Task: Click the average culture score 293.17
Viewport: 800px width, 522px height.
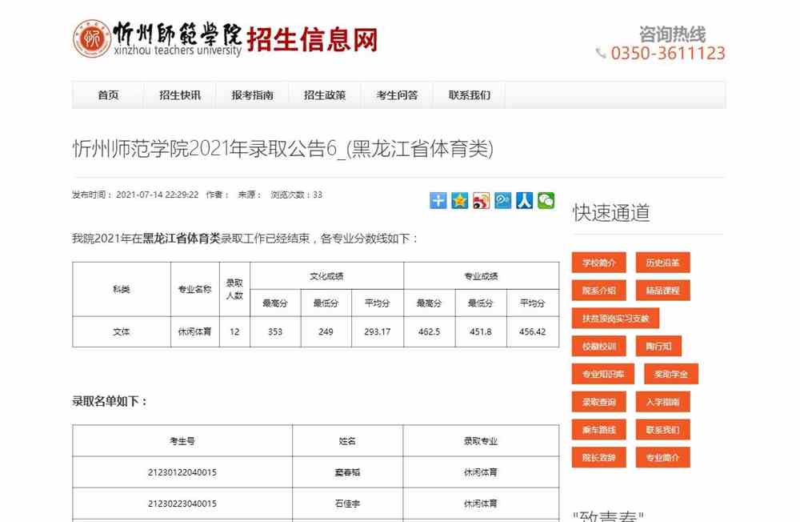Action: [x=378, y=332]
